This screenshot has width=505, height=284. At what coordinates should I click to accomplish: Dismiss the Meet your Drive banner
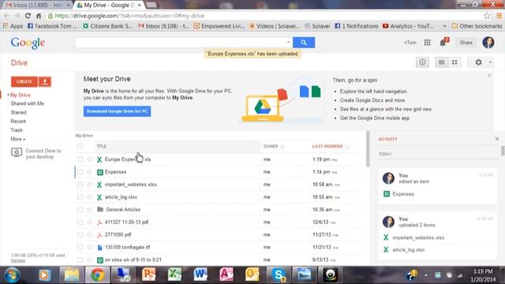[489, 76]
